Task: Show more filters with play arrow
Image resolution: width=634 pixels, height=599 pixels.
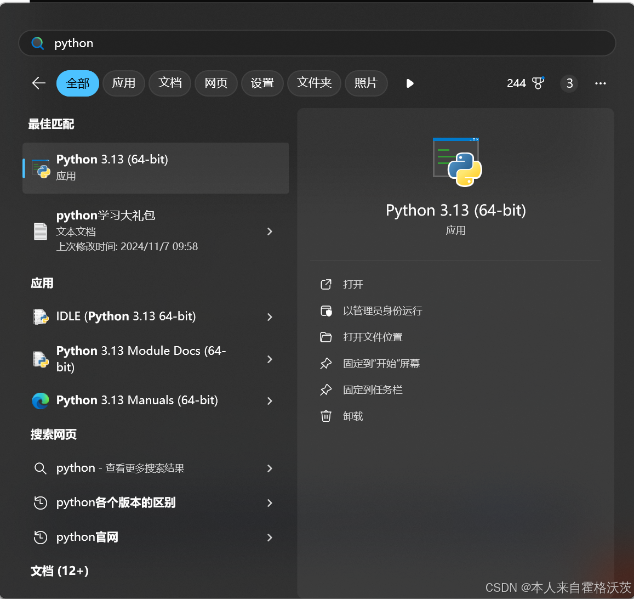Action: coord(409,83)
